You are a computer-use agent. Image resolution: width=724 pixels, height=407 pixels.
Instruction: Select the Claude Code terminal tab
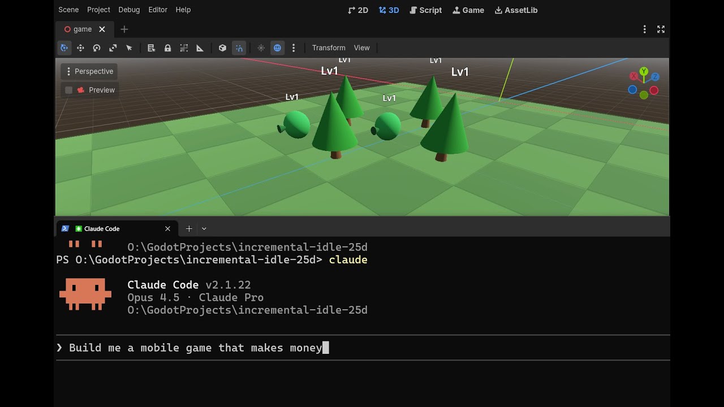[x=117, y=228]
